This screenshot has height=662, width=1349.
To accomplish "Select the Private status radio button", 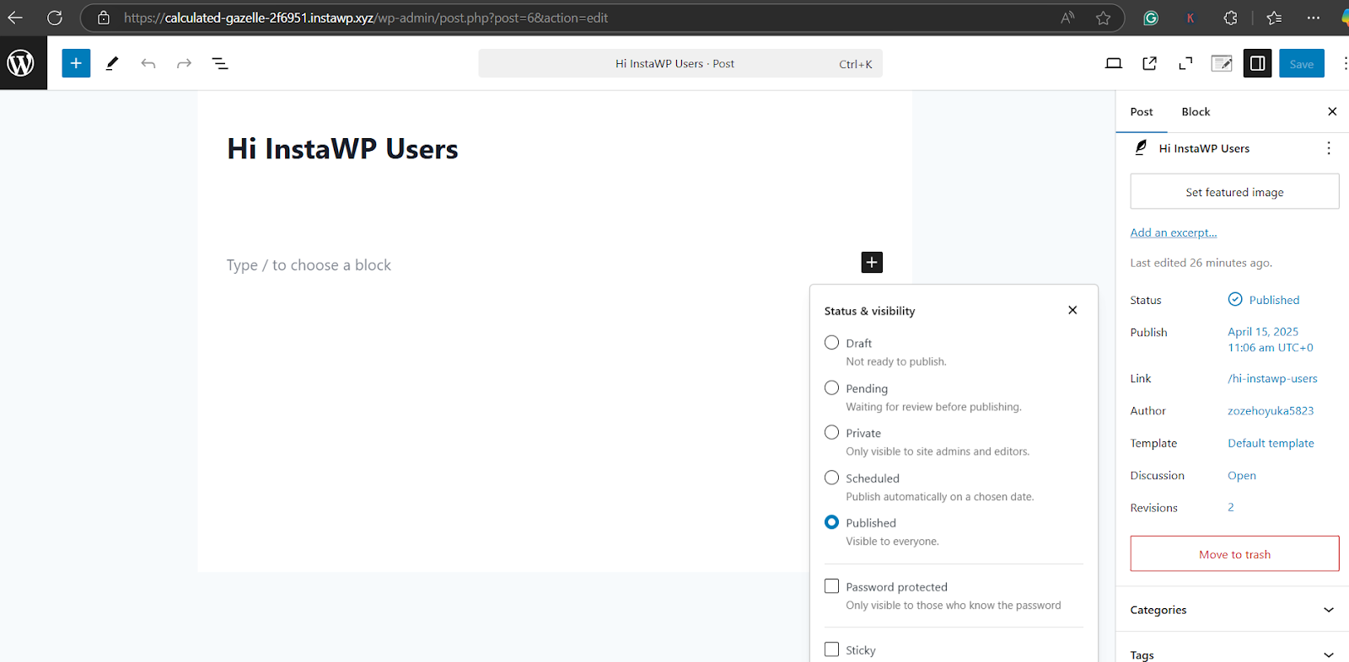I will click(831, 432).
